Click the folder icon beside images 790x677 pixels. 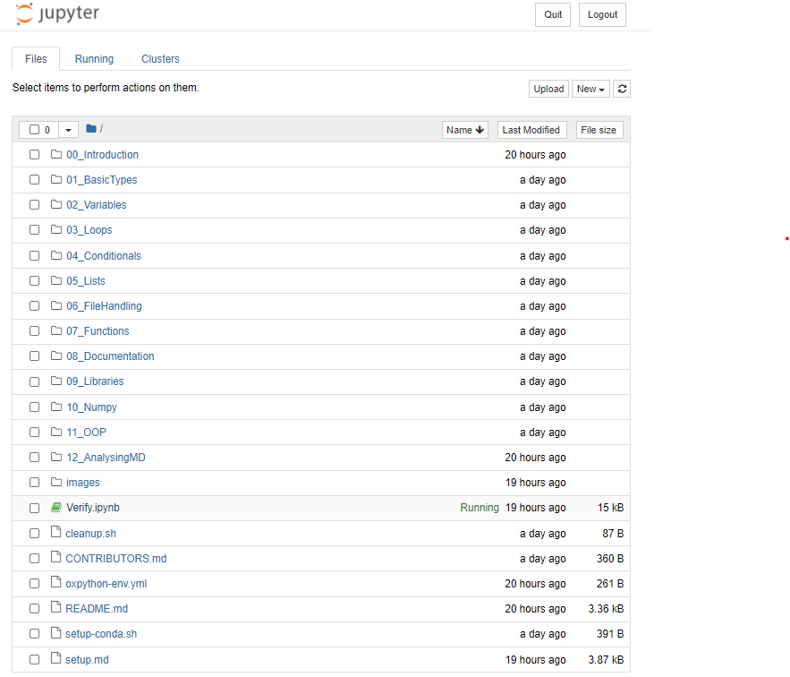[56, 482]
